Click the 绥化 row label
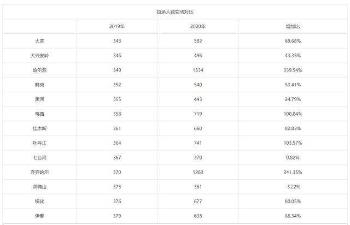The width and height of the screenshot is (350, 225). coord(39,202)
